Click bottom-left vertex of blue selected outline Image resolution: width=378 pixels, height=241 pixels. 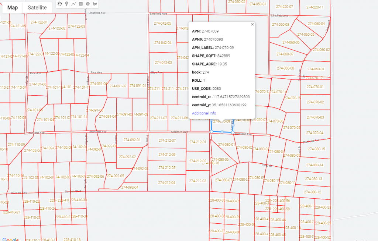tap(211, 131)
